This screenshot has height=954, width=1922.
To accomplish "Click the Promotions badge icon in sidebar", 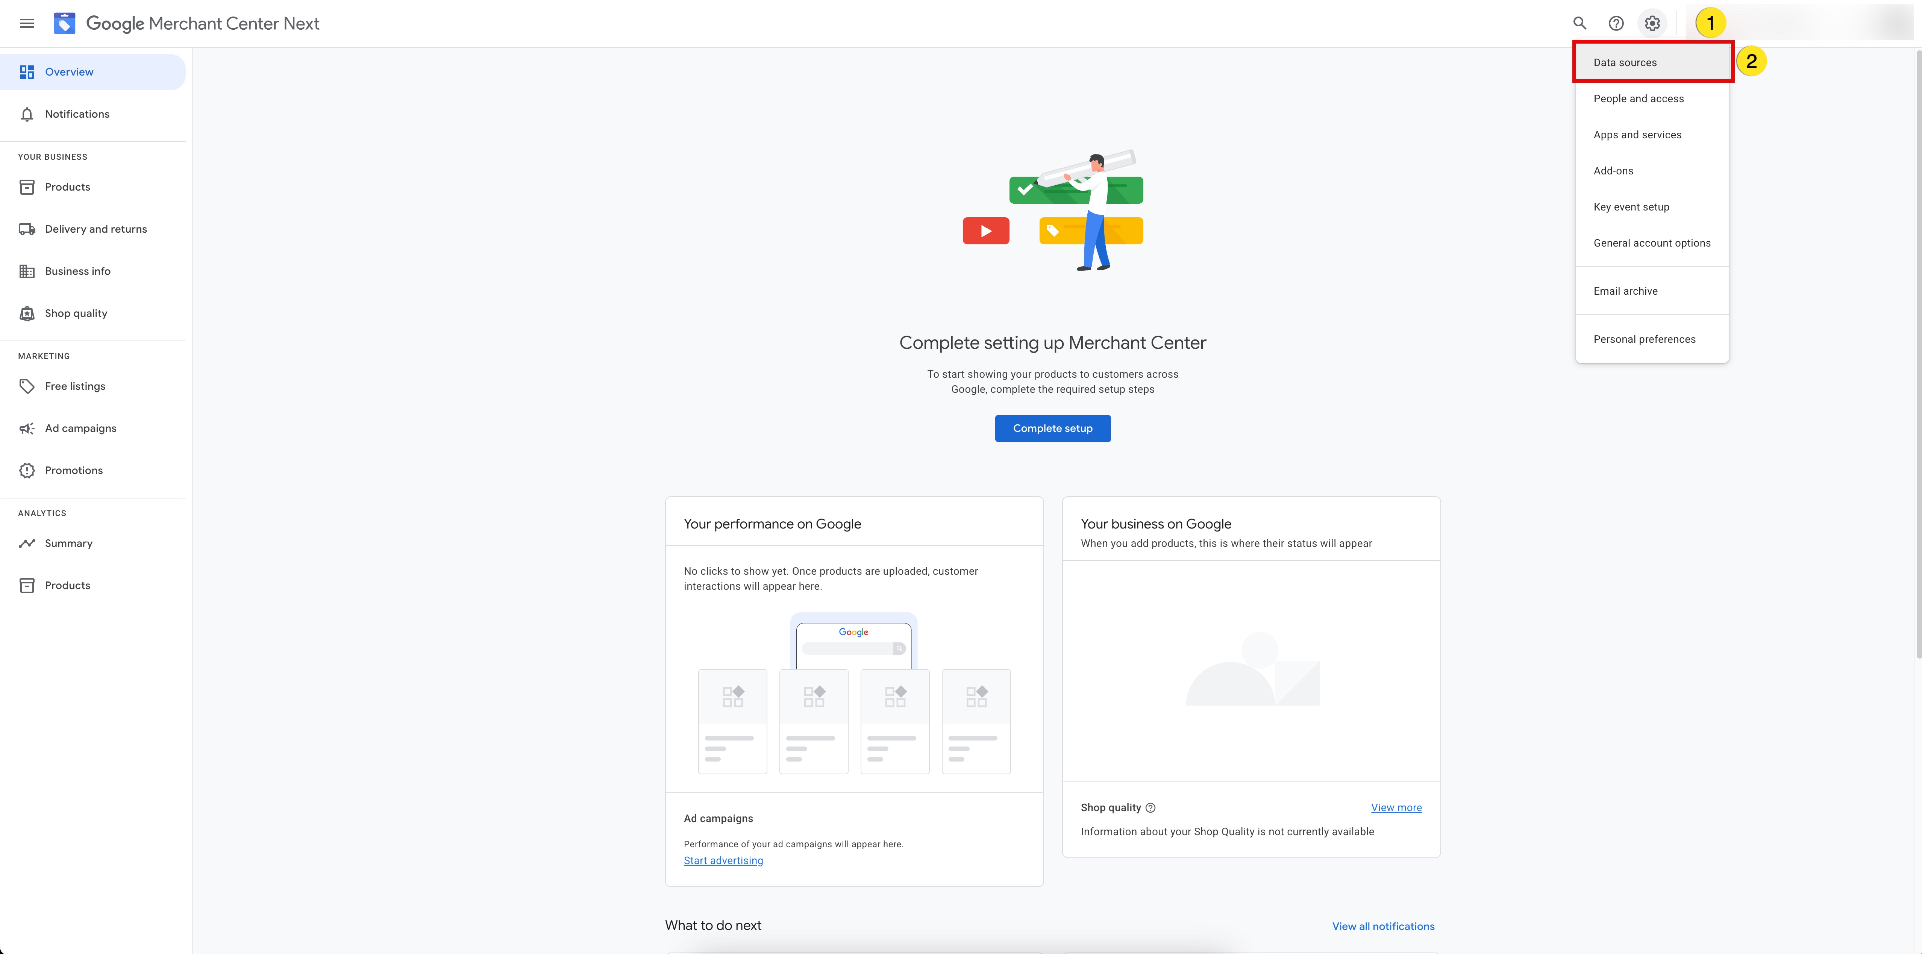I will tap(27, 471).
